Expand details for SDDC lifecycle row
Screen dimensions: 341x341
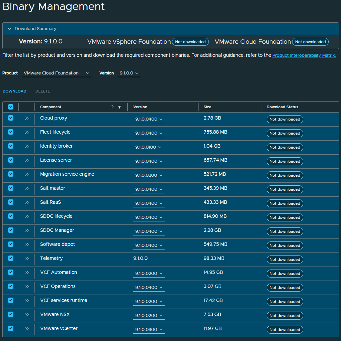click(x=26, y=216)
